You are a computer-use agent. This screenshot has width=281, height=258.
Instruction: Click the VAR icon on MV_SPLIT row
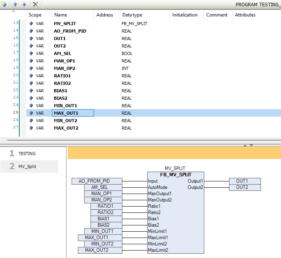click(31, 24)
